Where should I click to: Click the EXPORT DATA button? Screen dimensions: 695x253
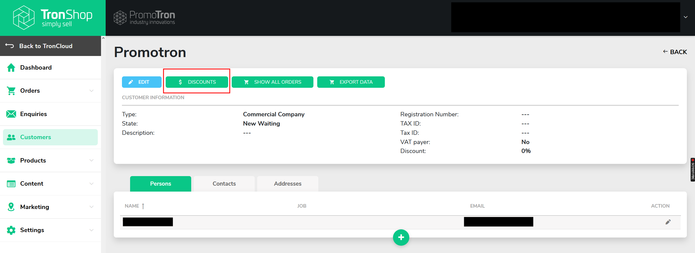pos(351,82)
